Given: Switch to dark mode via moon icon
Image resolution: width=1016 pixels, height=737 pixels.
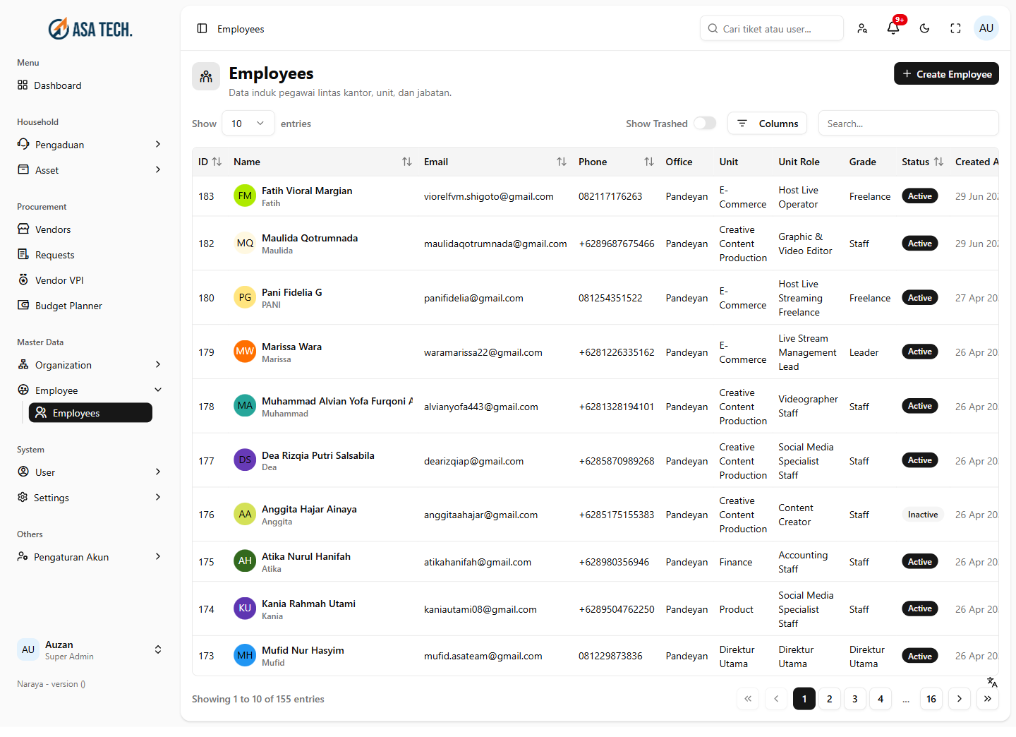Looking at the screenshot, I should tap(924, 28).
